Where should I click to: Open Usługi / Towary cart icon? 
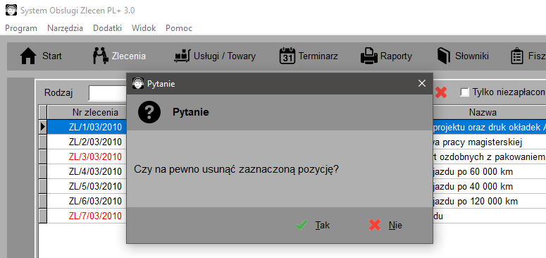coord(182,56)
